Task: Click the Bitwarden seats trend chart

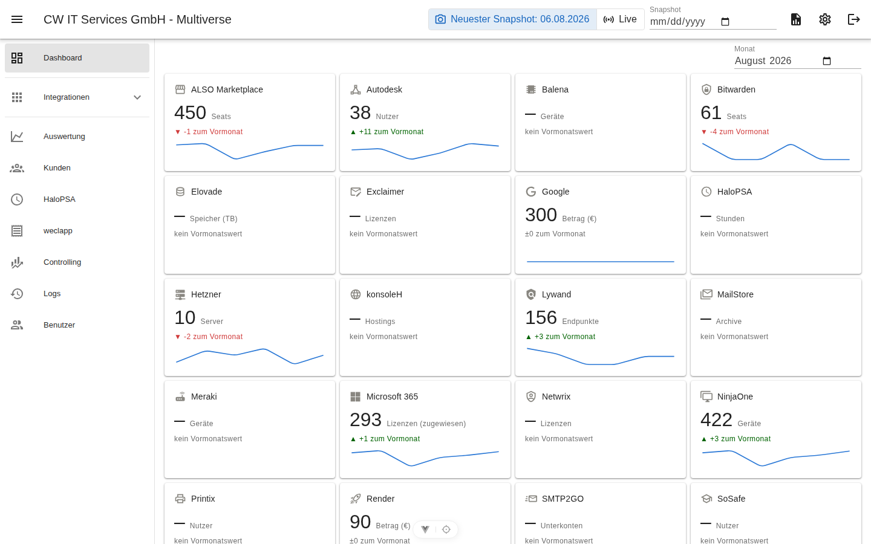Action: pos(776,152)
